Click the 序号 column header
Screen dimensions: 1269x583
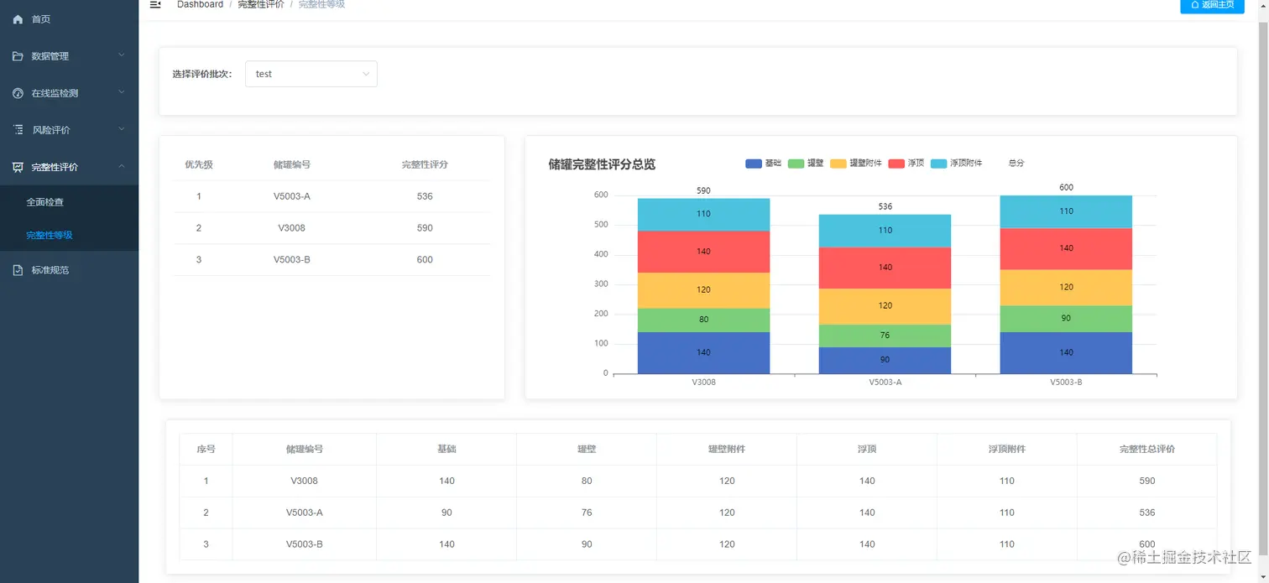tap(206, 449)
